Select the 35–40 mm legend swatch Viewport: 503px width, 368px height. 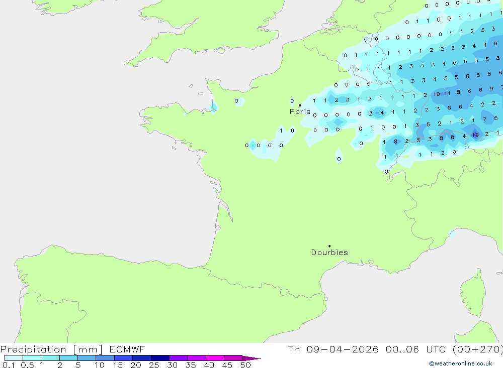tap(197, 358)
